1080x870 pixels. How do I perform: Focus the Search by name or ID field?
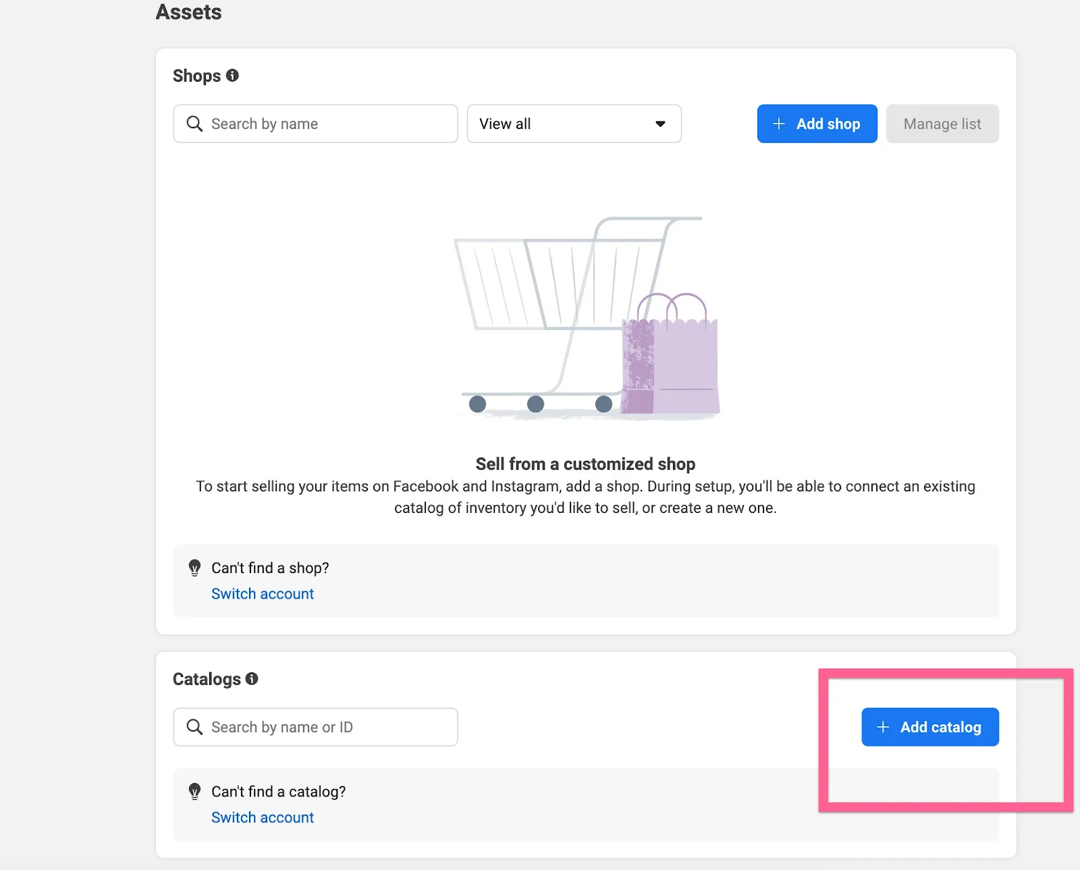(x=315, y=727)
